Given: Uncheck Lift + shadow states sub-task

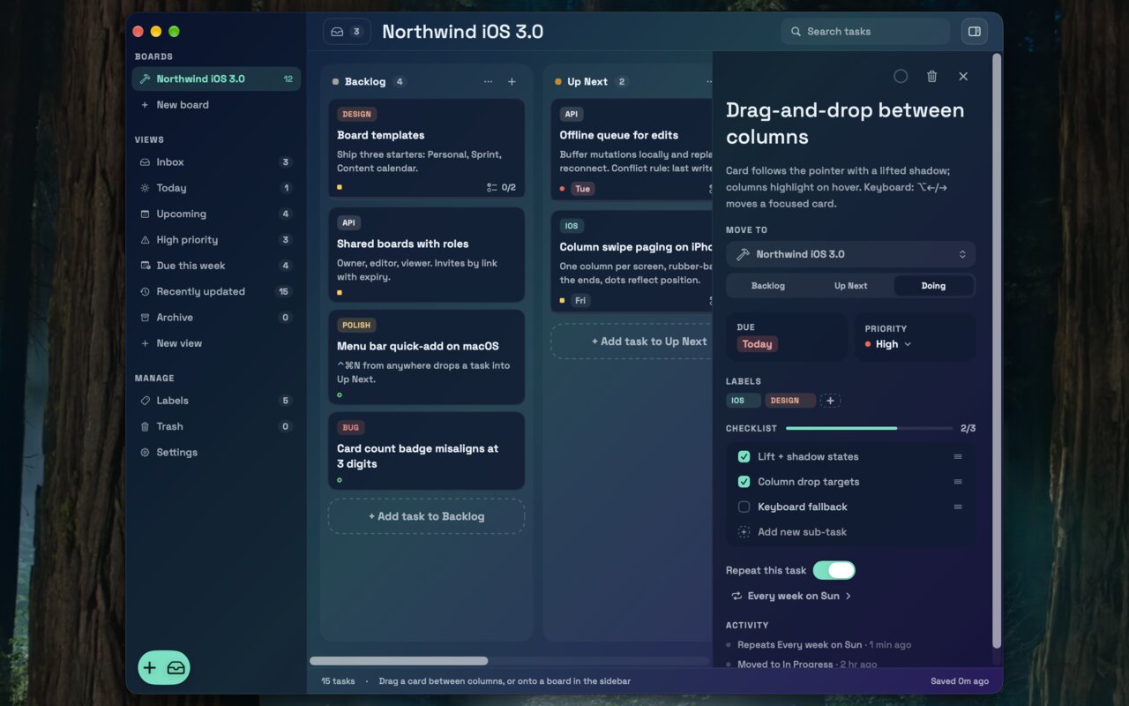Looking at the screenshot, I should (744, 456).
